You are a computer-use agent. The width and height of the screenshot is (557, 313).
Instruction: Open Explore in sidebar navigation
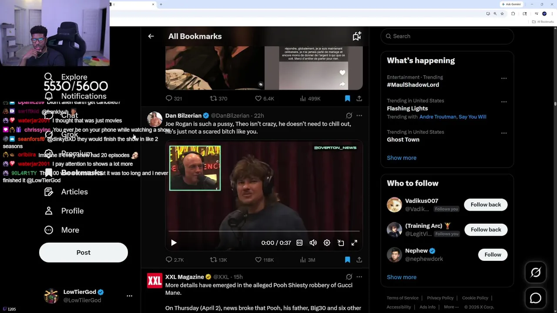tap(66, 77)
